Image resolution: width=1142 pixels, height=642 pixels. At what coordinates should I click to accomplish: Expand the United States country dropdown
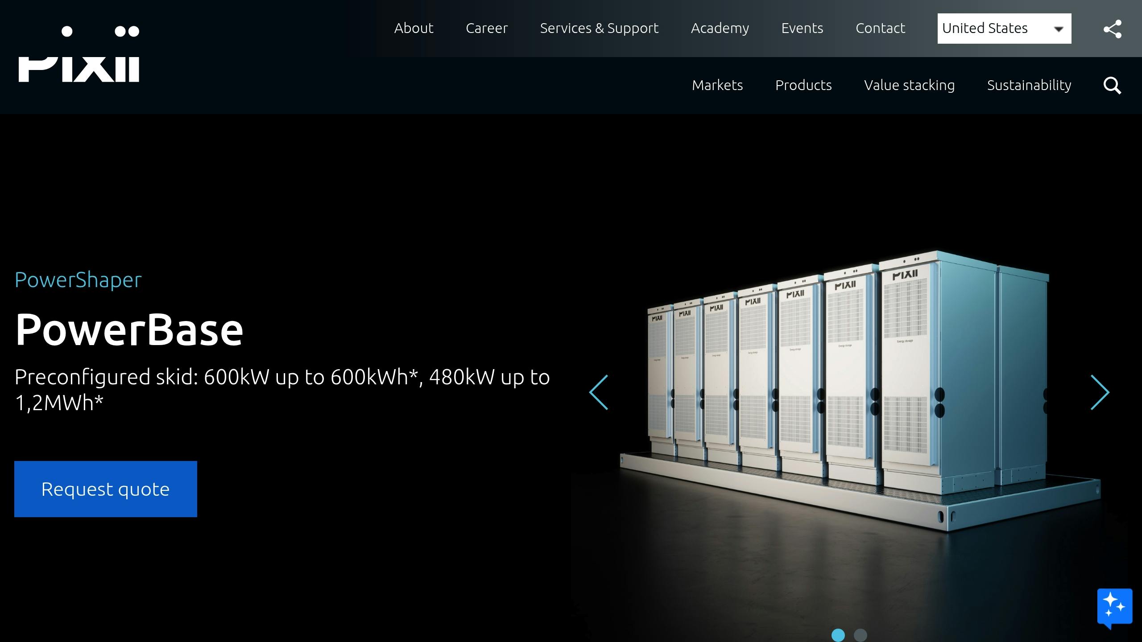click(1004, 29)
